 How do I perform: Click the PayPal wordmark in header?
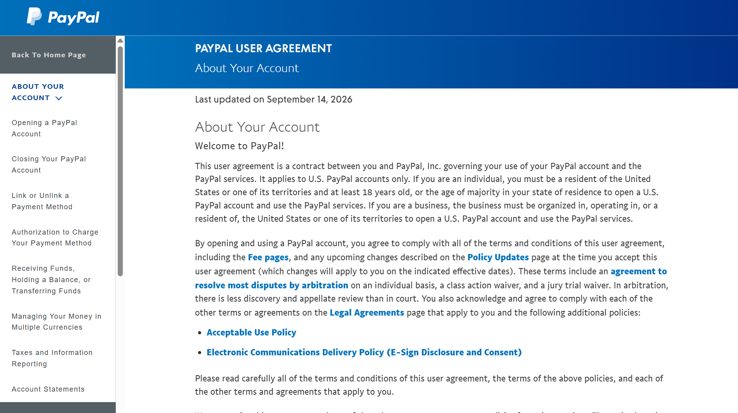(74, 18)
